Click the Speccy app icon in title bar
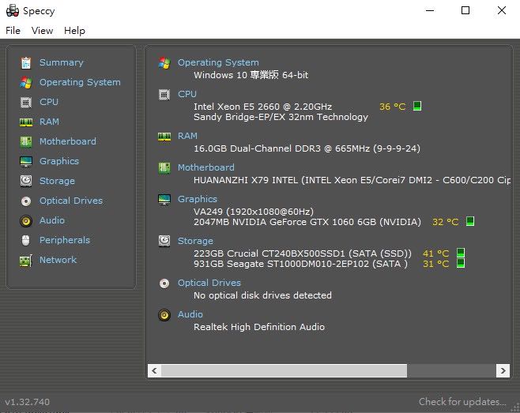Image resolution: width=520 pixels, height=413 pixels. 13,10
